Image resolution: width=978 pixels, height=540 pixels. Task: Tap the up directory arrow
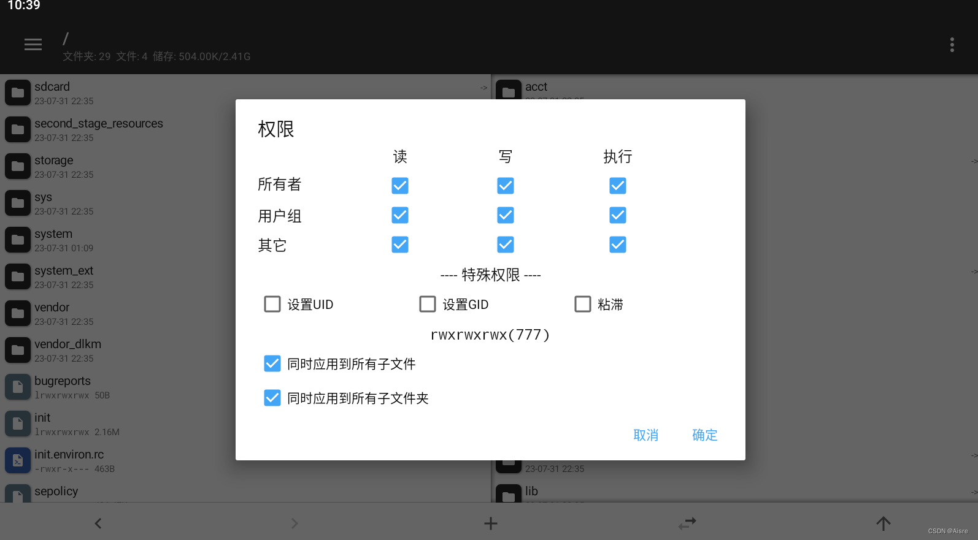[x=883, y=523]
